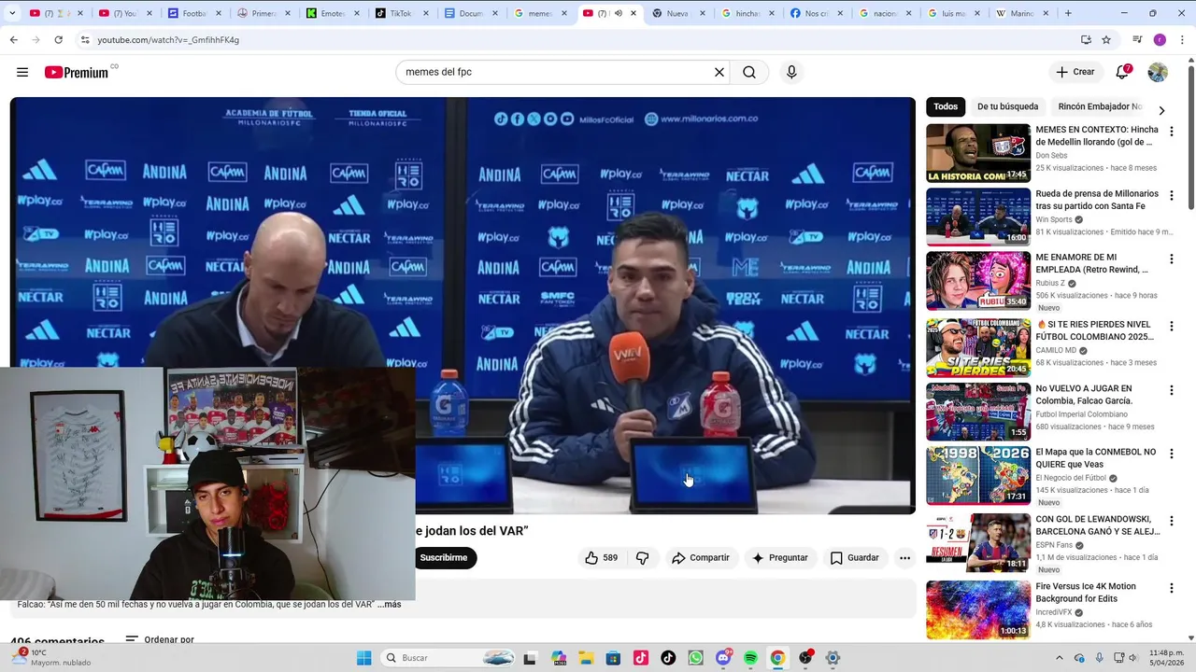
Task: Click the Preguntar button
Action: tap(779, 557)
